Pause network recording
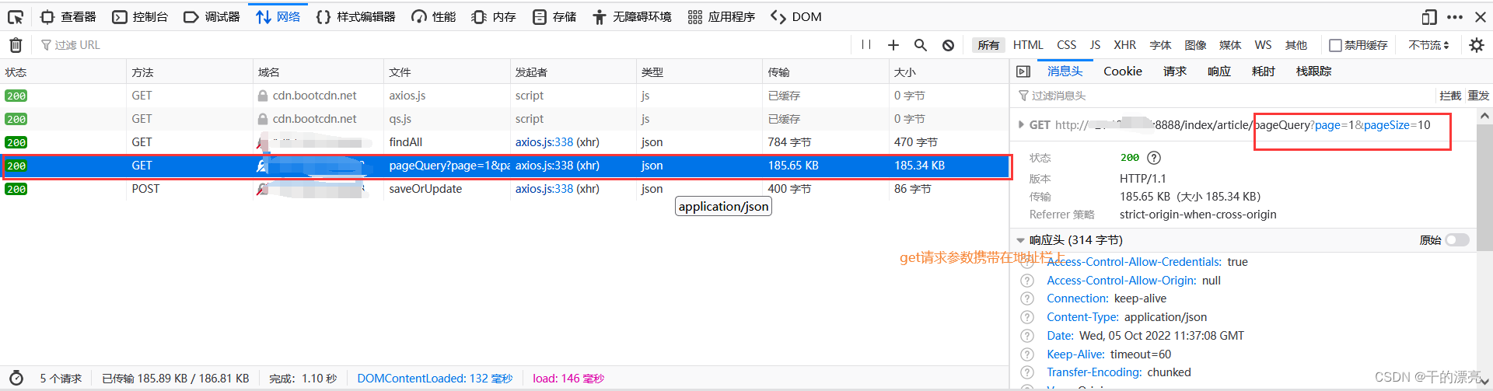 coord(866,45)
